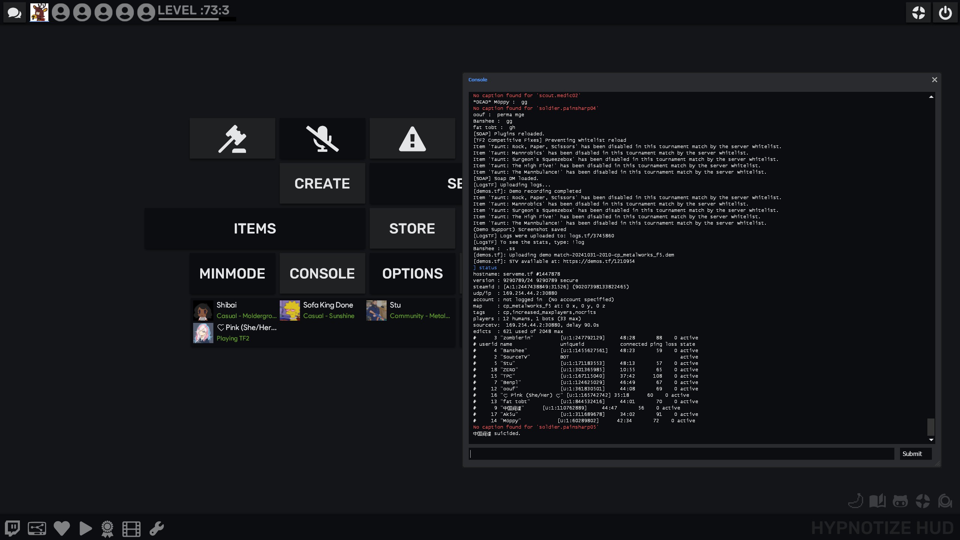Viewport: 960px width, 540px height.
Task: Click the console command input field
Action: [681, 454]
